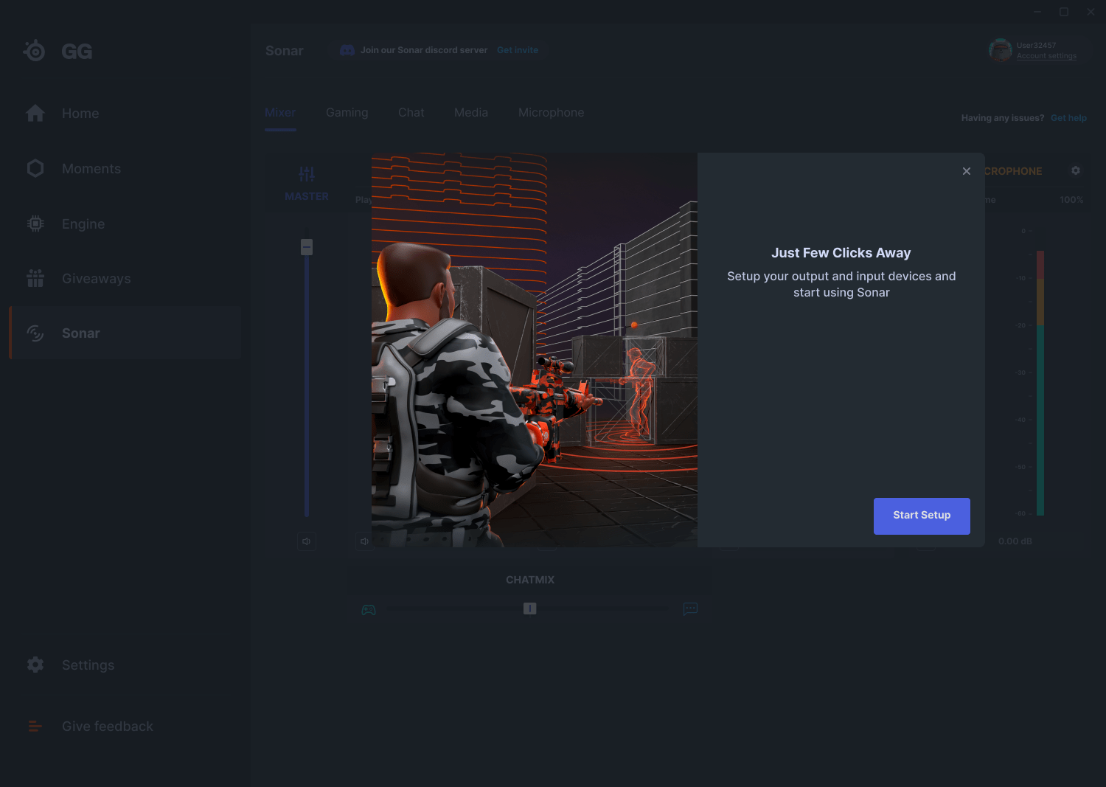Mute the Master channel speaker

tap(306, 541)
